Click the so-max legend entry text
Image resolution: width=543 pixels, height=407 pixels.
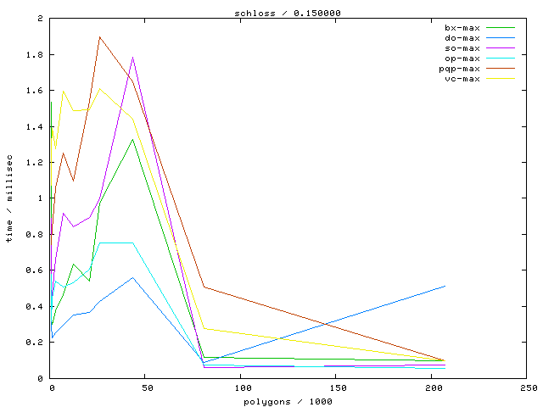coord(462,48)
